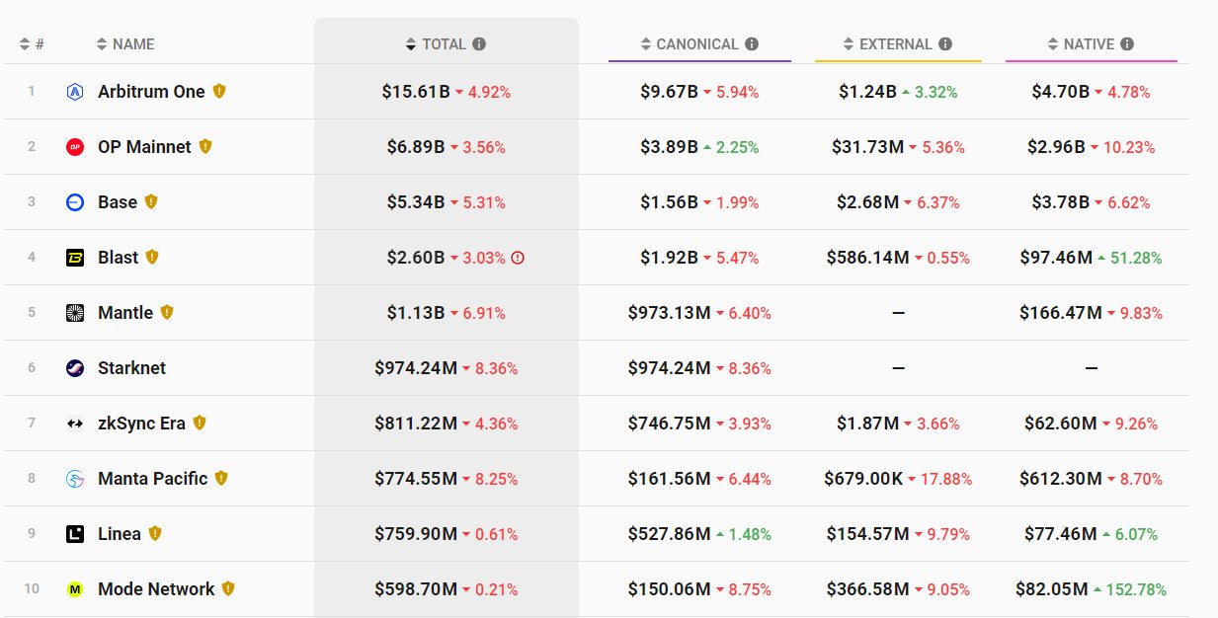Click the Manta Pacific logo icon
The width and height of the screenshot is (1218, 618).
pos(75,479)
